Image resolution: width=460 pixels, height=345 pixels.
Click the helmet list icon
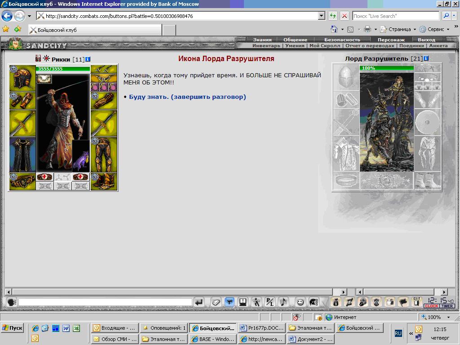pyautogui.click(x=314, y=302)
